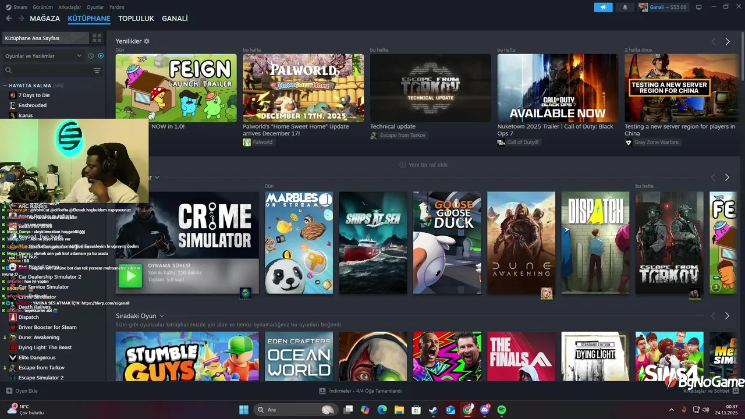Select Elite Dangerous in the game list
The height and width of the screenshot is (419, 745).
tap(37, 357)
